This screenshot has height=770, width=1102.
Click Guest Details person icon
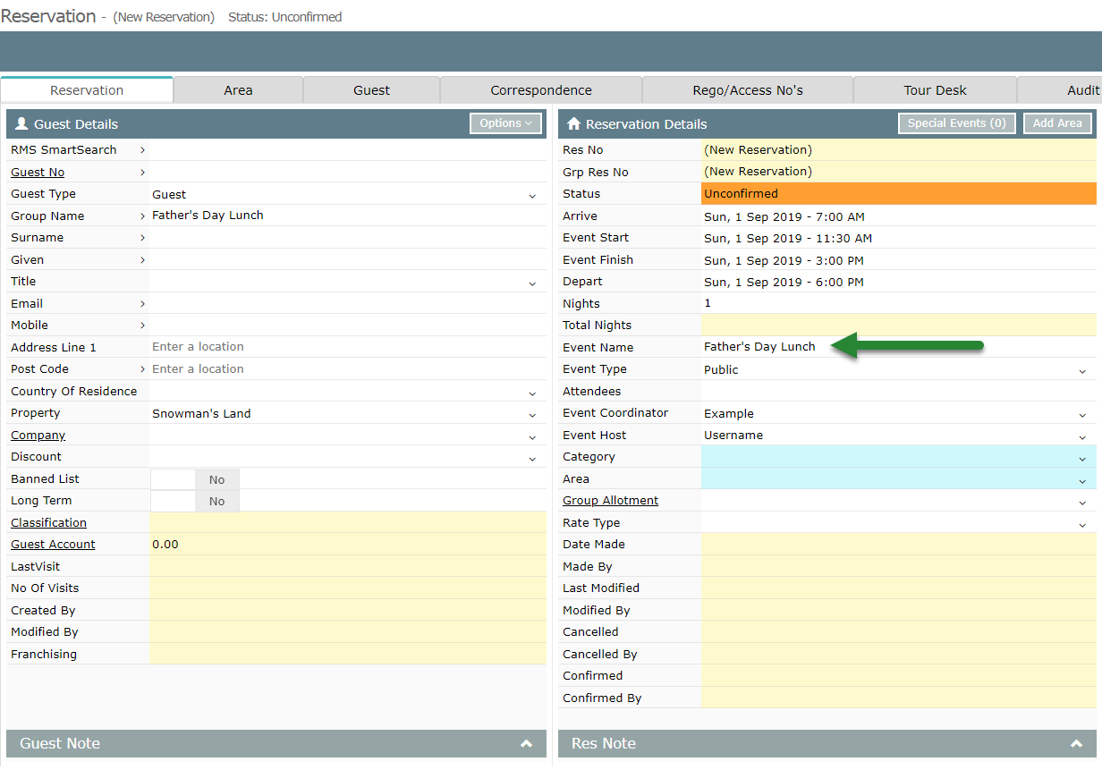click(22, 123)
